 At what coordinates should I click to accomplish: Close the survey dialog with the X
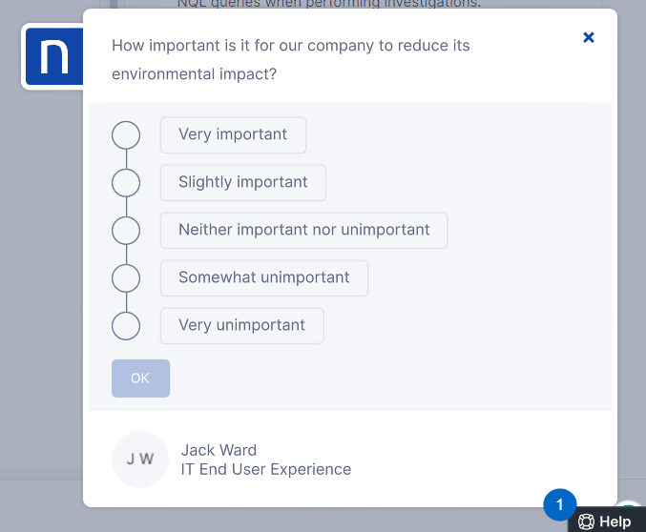589,37
